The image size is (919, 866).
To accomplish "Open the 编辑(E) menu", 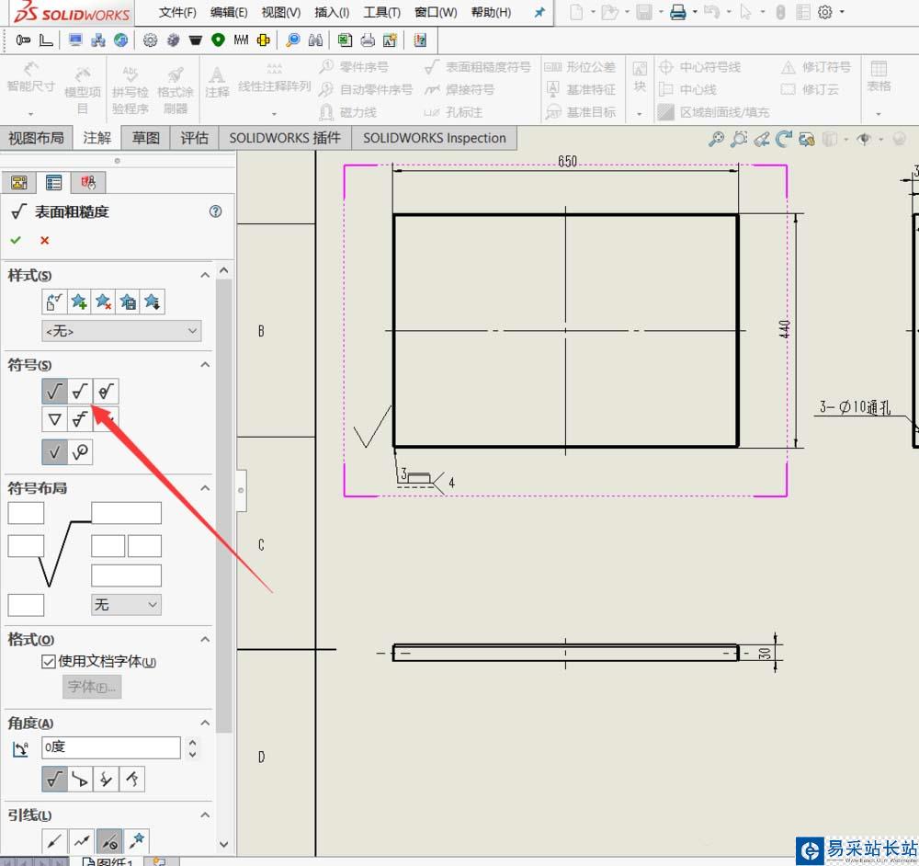I will click(229, 12).
